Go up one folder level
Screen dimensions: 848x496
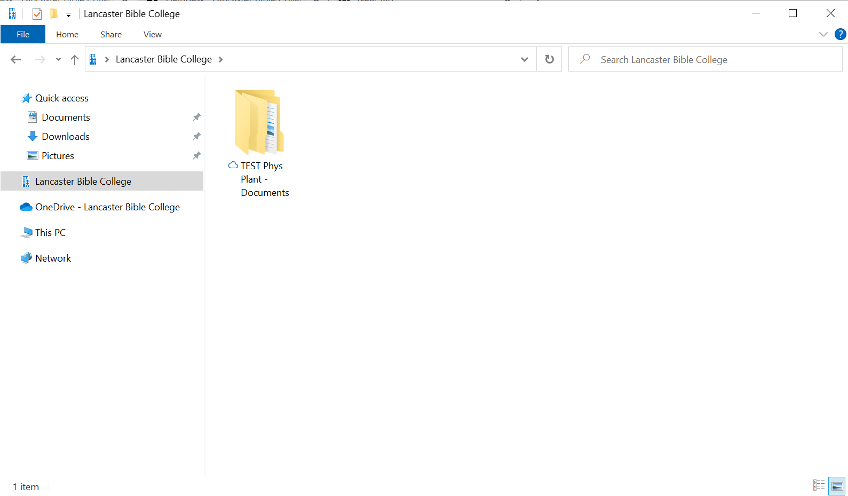(75, 59)
